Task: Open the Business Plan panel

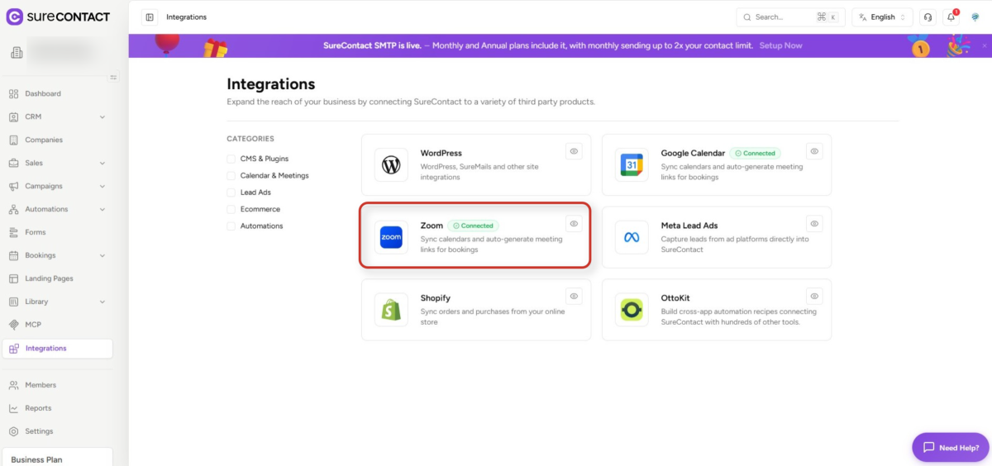Action: [57, 458]
